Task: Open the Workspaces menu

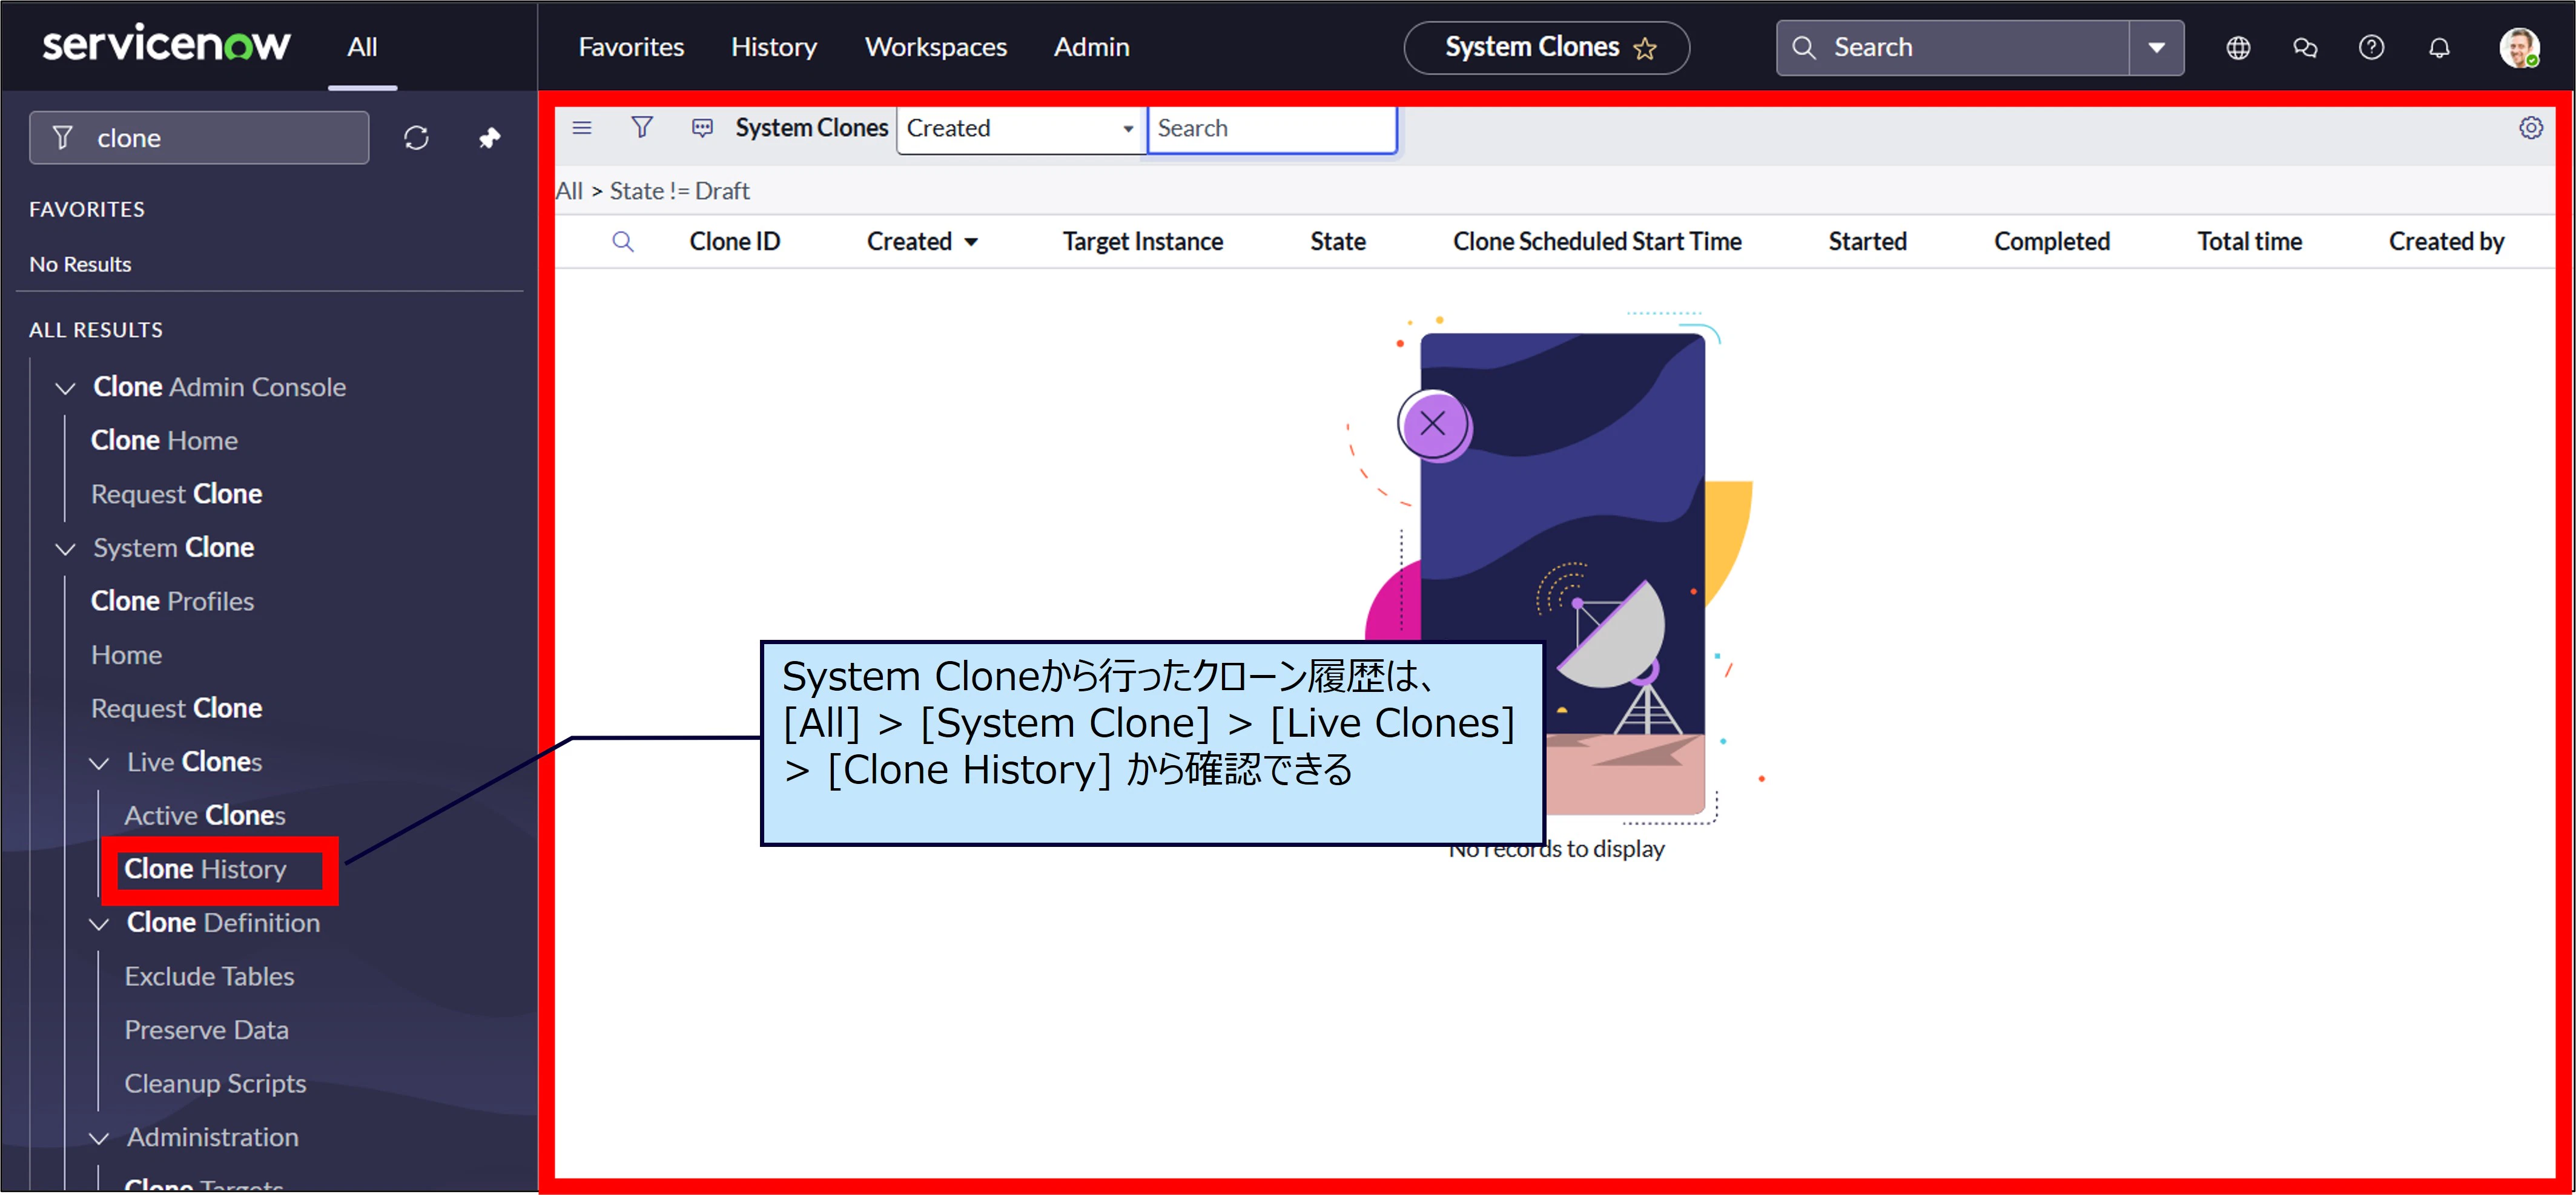Action: (935, 47)
